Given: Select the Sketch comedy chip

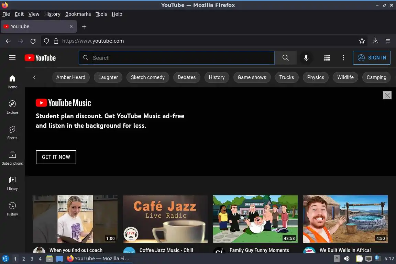Looking at the screenshot, I should [148, 77].
